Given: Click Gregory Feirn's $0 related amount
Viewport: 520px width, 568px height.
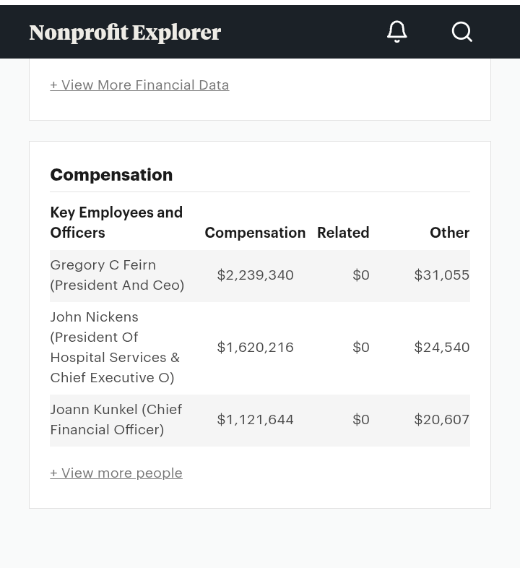Looking at the screenshot, I should (x=361, y=275).
